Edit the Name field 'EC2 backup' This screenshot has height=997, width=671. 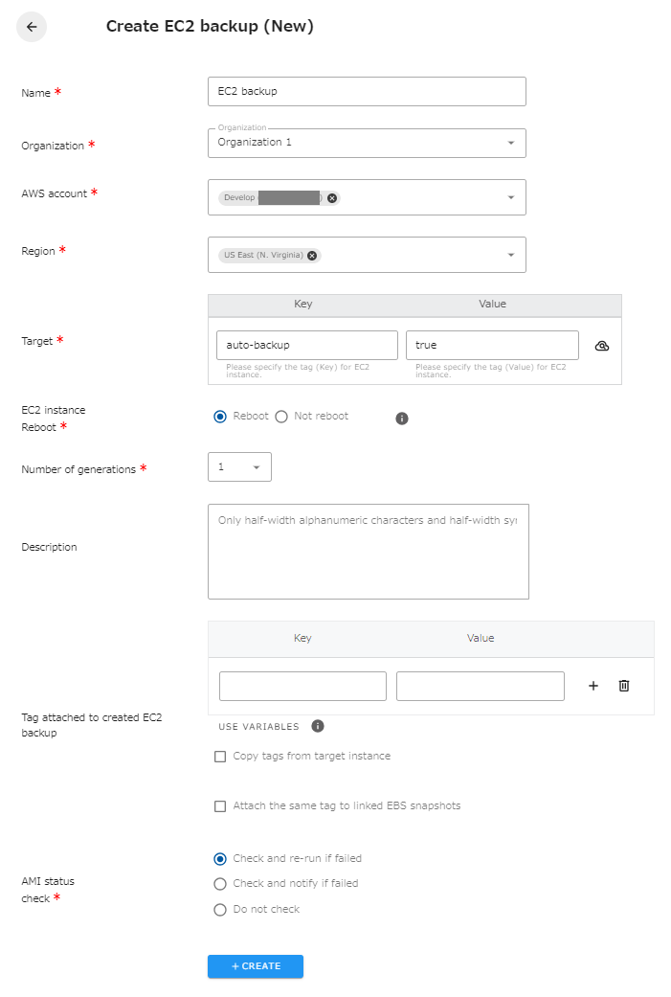point(367,92)
